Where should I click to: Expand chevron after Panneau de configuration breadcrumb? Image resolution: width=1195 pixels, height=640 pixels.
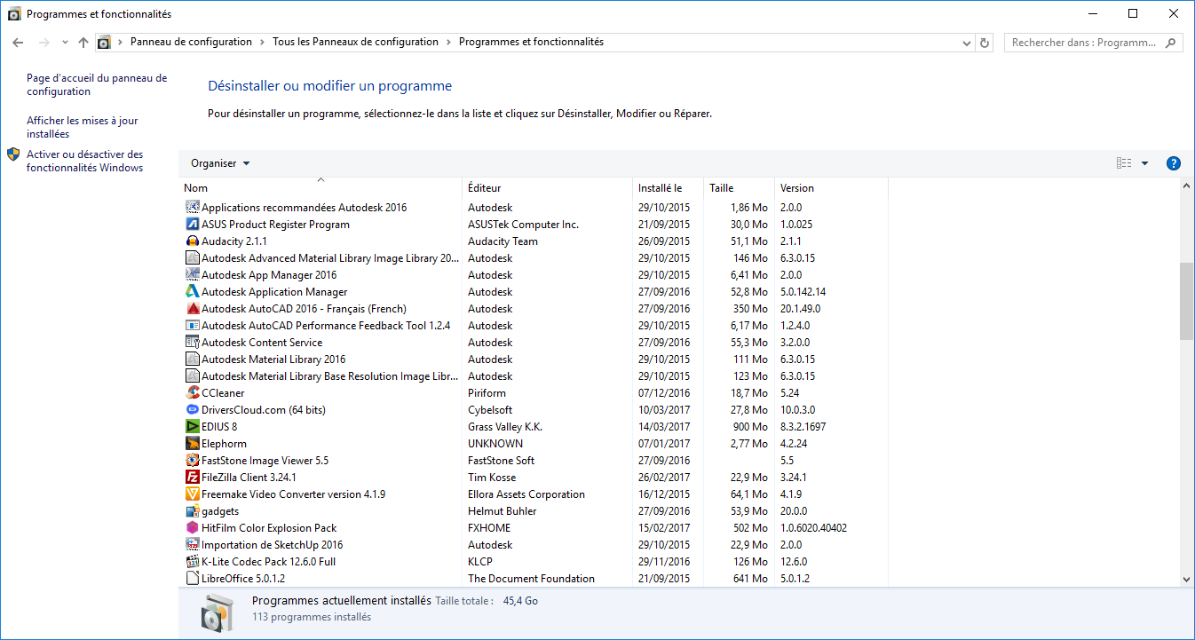click(x=263, y=42)
